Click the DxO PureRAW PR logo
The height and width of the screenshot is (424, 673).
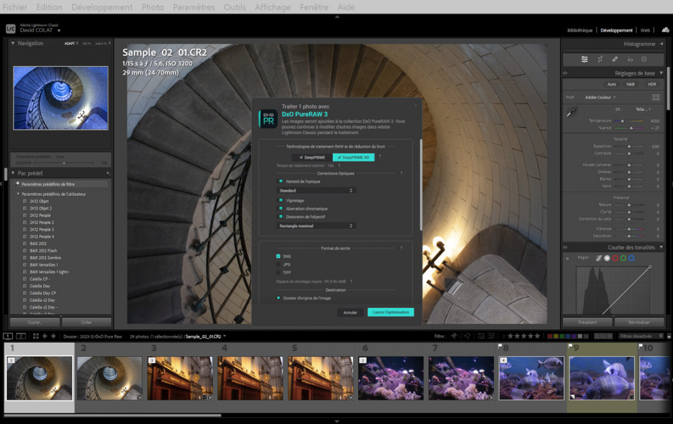[268, 119]
